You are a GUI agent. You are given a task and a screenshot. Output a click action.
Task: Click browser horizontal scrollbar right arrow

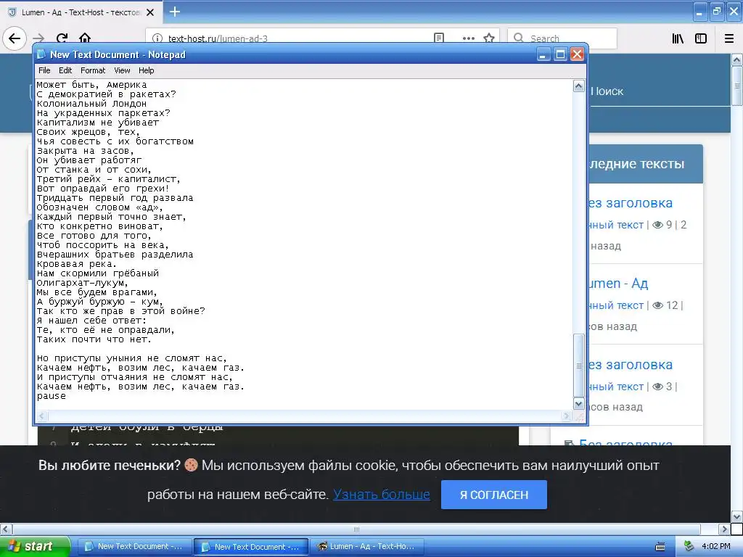[724, 529]
